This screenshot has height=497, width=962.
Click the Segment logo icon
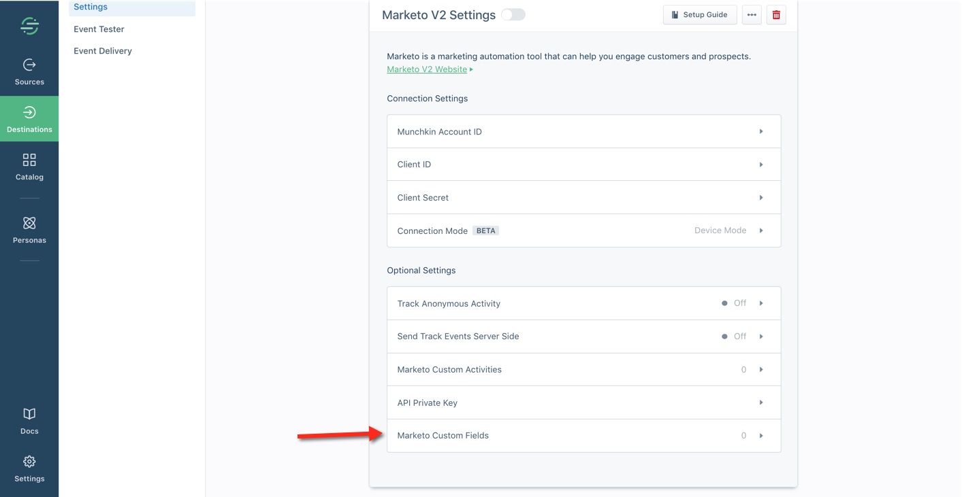(29, 25)
